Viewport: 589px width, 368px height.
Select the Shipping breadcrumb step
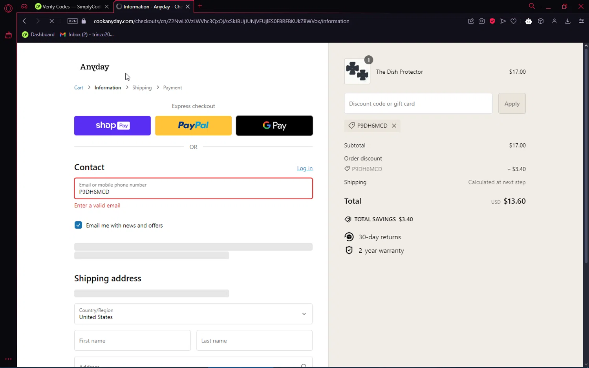click(x=142, y=87)
